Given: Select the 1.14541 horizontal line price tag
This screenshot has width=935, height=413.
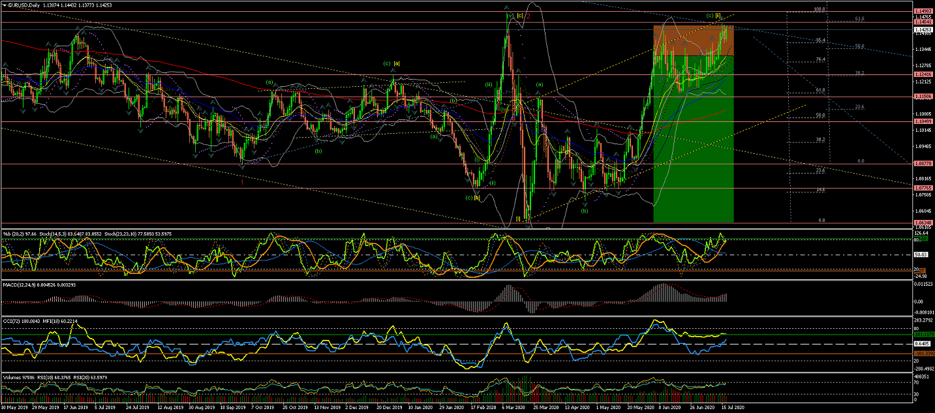Looking at the screenshot, I should [x=924, y=22].
